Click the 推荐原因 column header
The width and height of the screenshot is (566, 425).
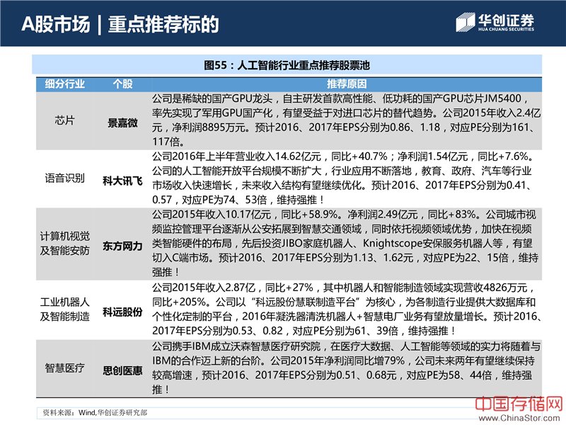click(345, 84)
